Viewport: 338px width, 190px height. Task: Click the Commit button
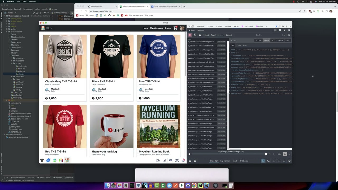pos(229,35)
